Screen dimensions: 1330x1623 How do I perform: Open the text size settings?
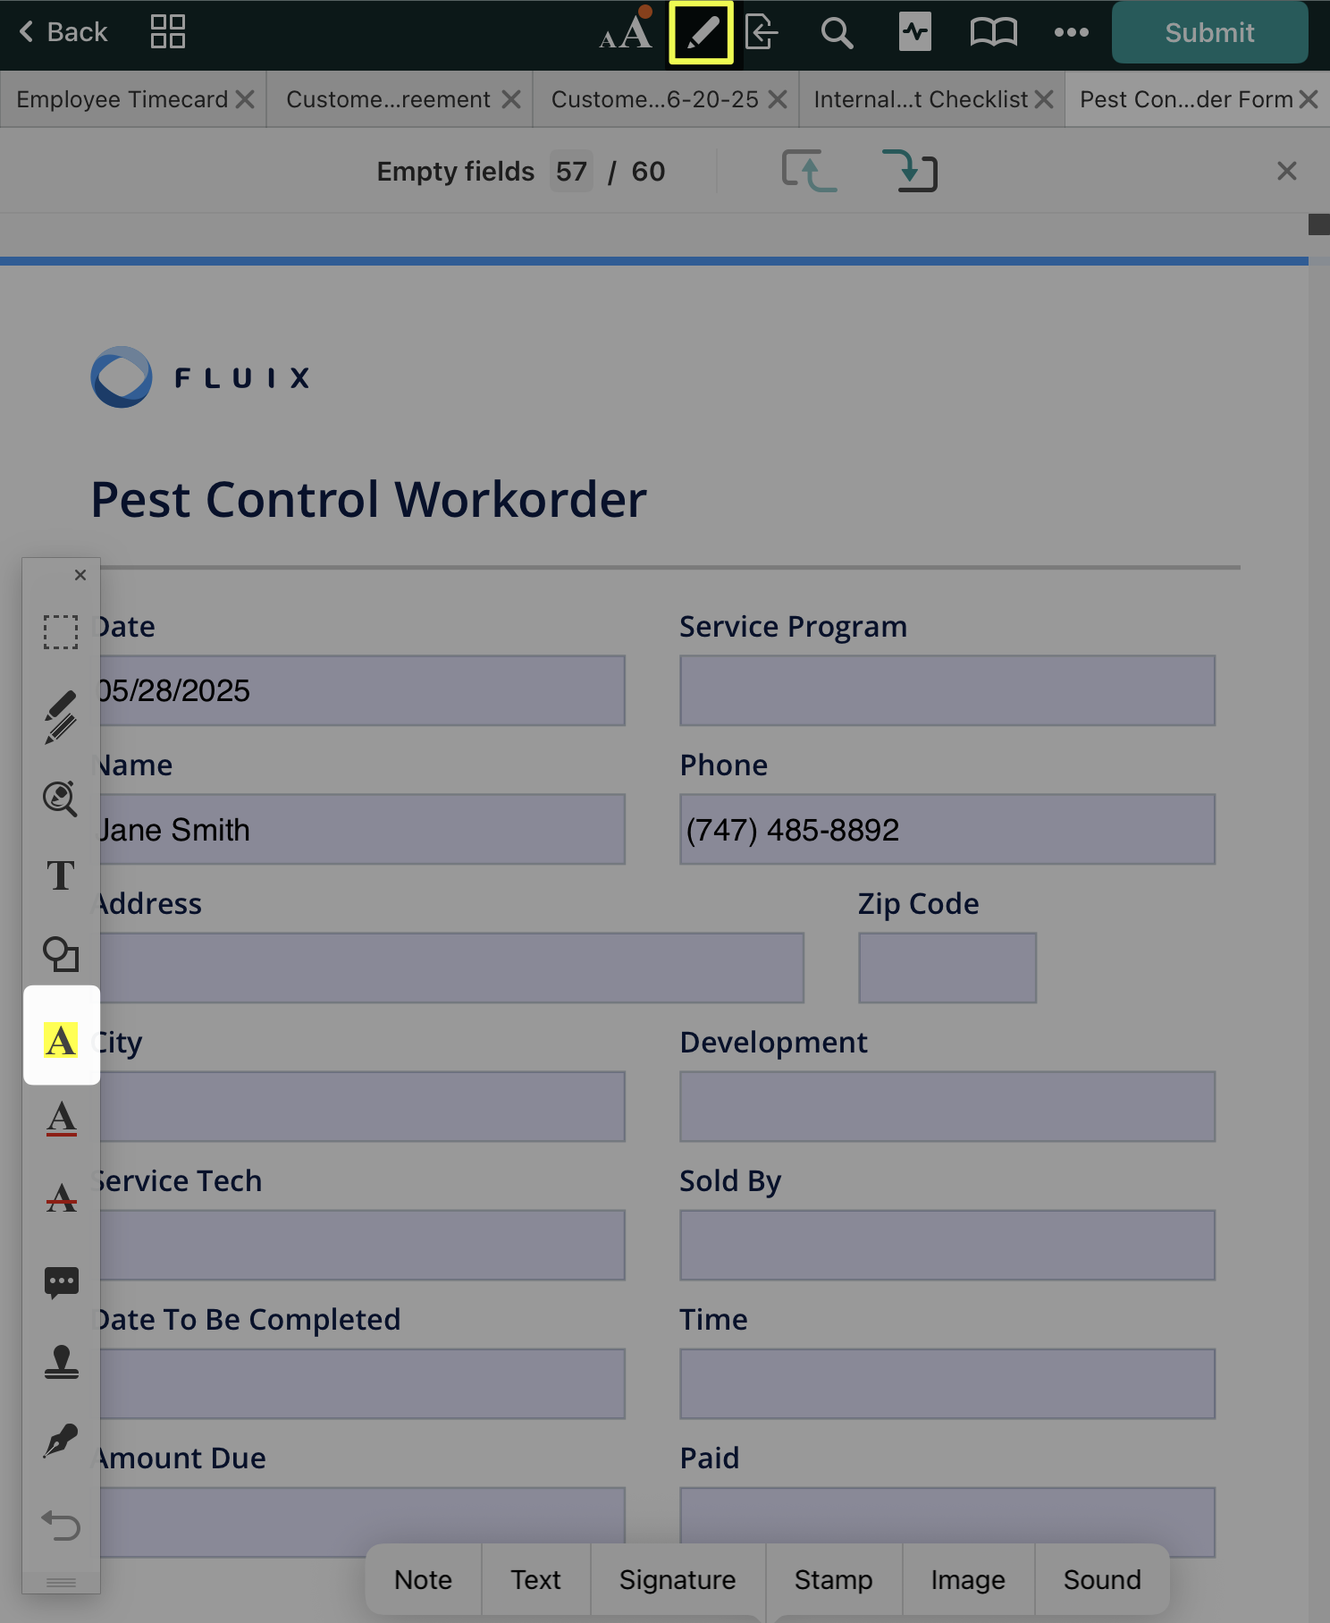pyautogui.click(x=625, y=33)
